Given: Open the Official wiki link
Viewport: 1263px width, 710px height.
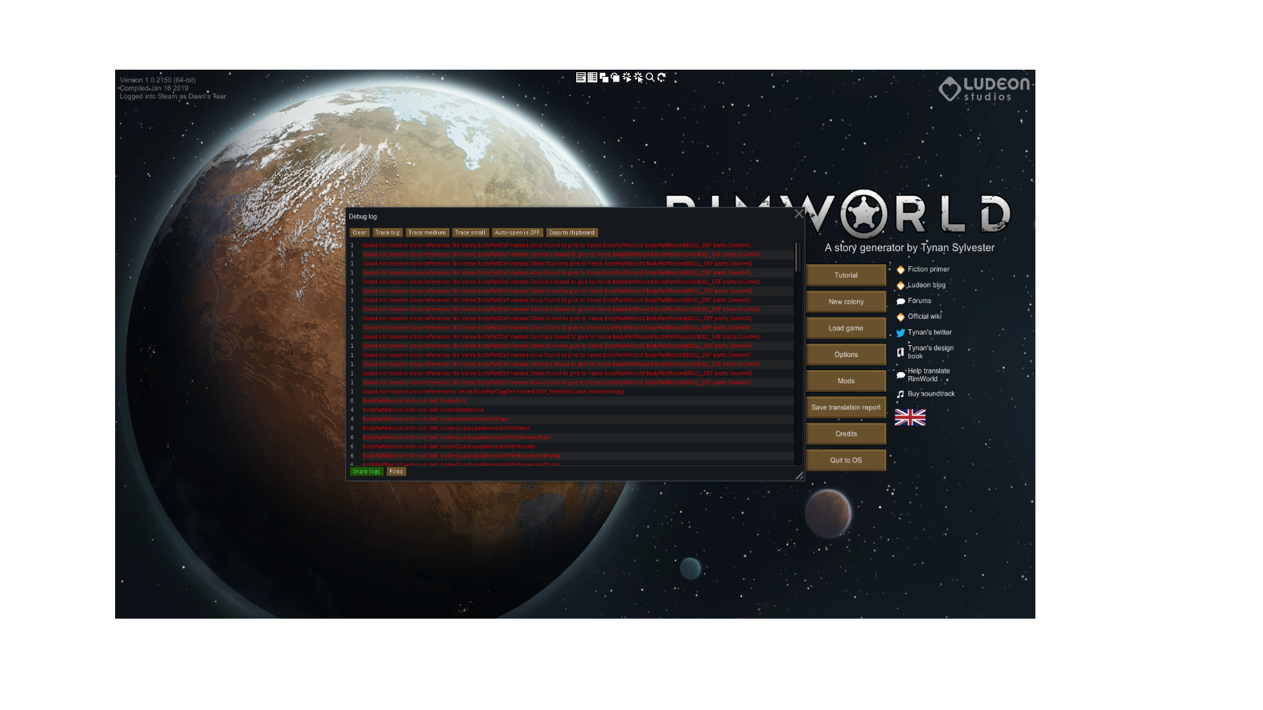Looking at the screenshot, I should tap(919, 317).
